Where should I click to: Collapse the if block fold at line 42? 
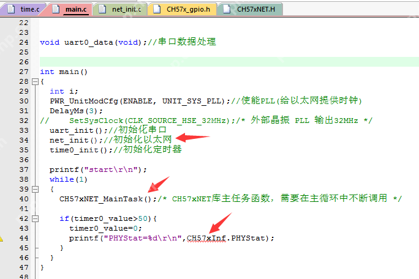click(x=36, y=218)
